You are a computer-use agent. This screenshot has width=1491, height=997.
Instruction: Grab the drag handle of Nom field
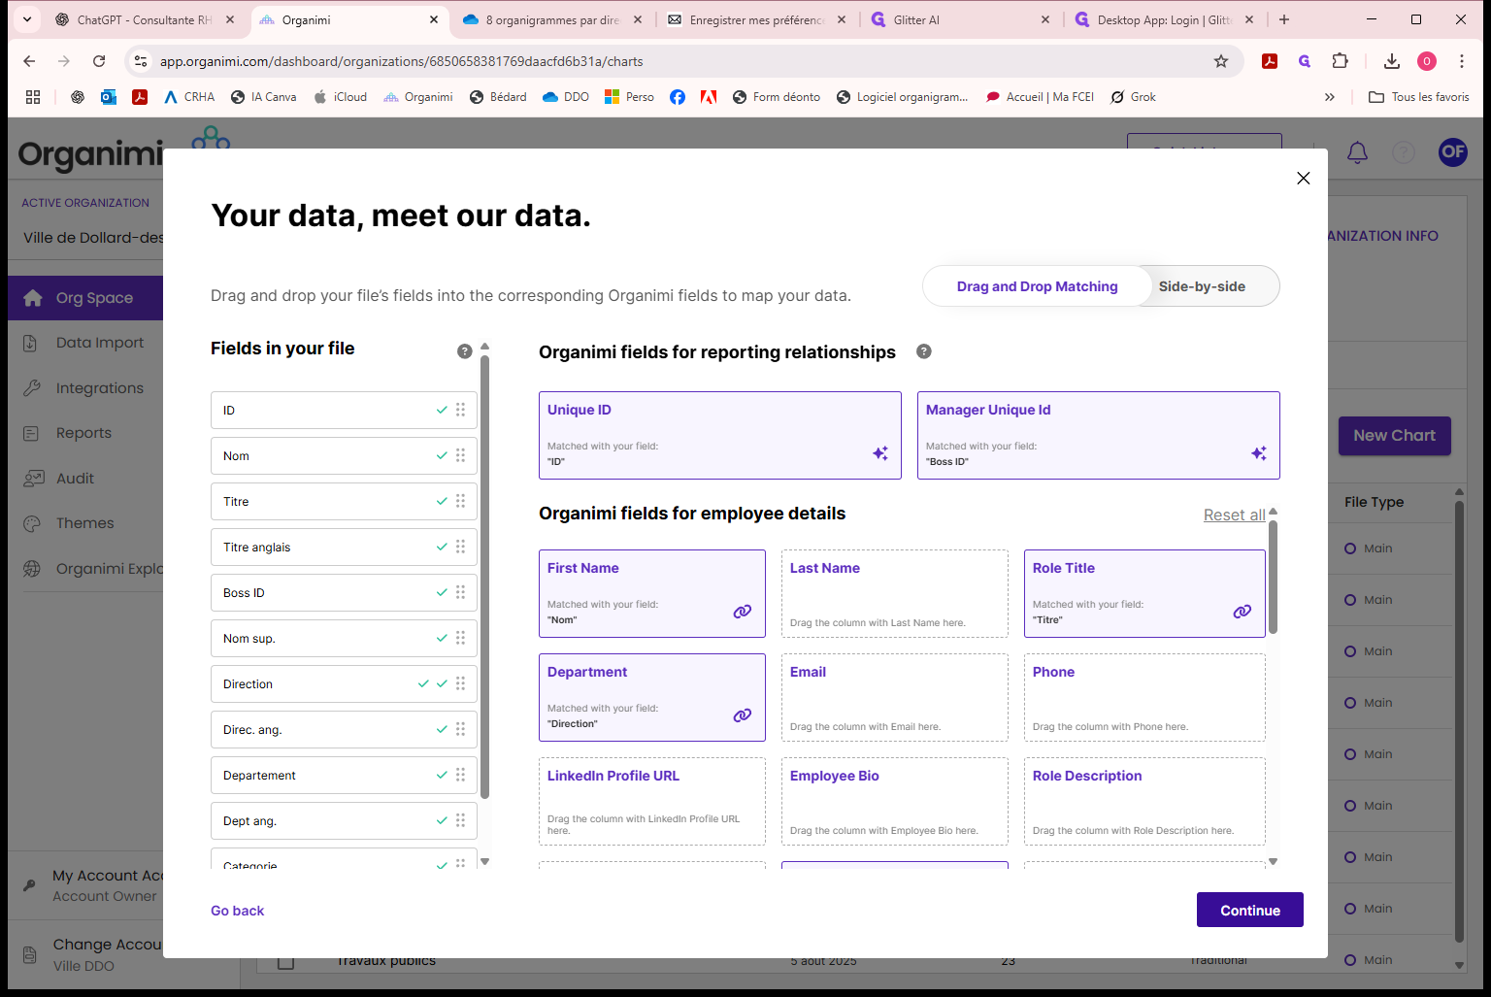(461, 455)
